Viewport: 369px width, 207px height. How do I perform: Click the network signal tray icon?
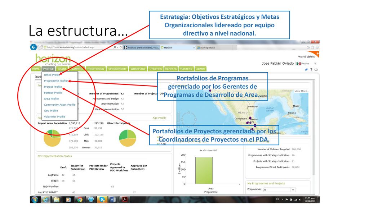point(295,200)
